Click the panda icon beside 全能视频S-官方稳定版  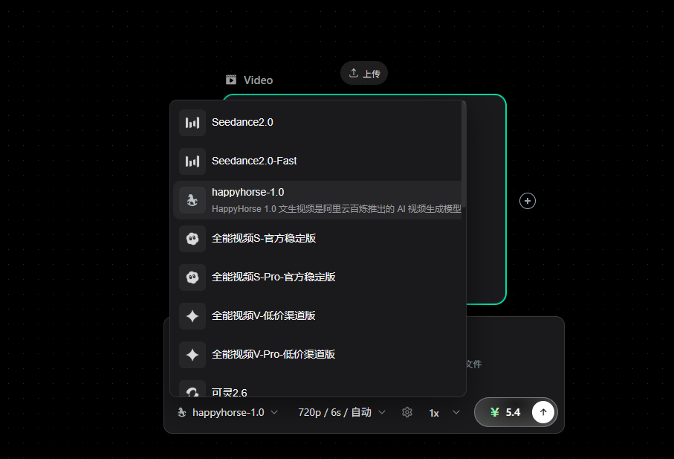pos(192,238)
